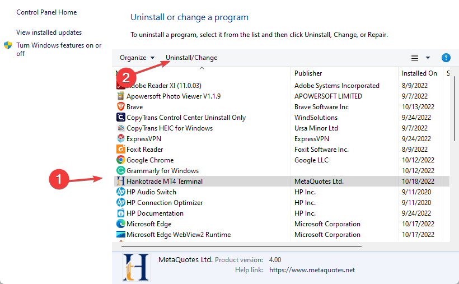Click the Grammarly green icon

(120, 171)
